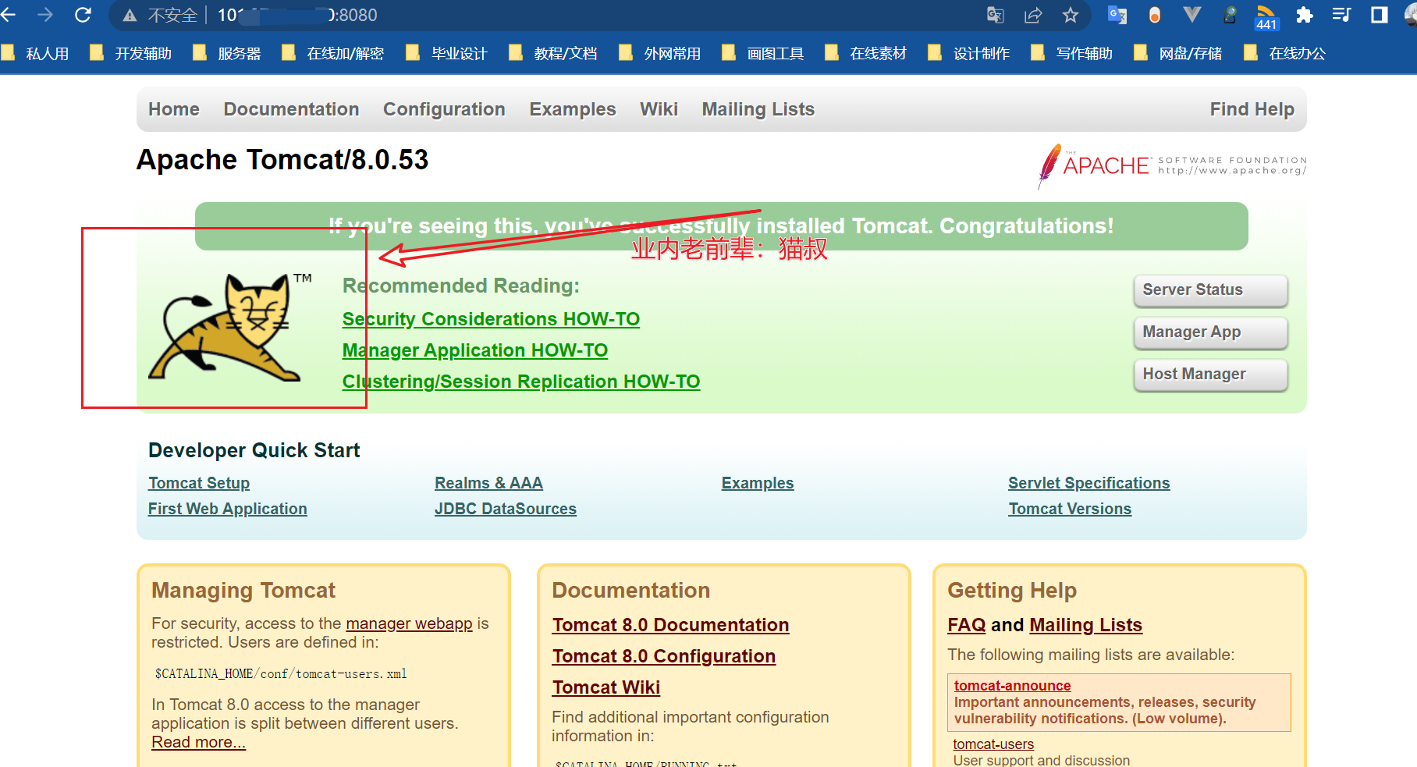Click Find Help in the nav bar
The width and height of the screenshot is (1417, 767).
point(1252,109)
